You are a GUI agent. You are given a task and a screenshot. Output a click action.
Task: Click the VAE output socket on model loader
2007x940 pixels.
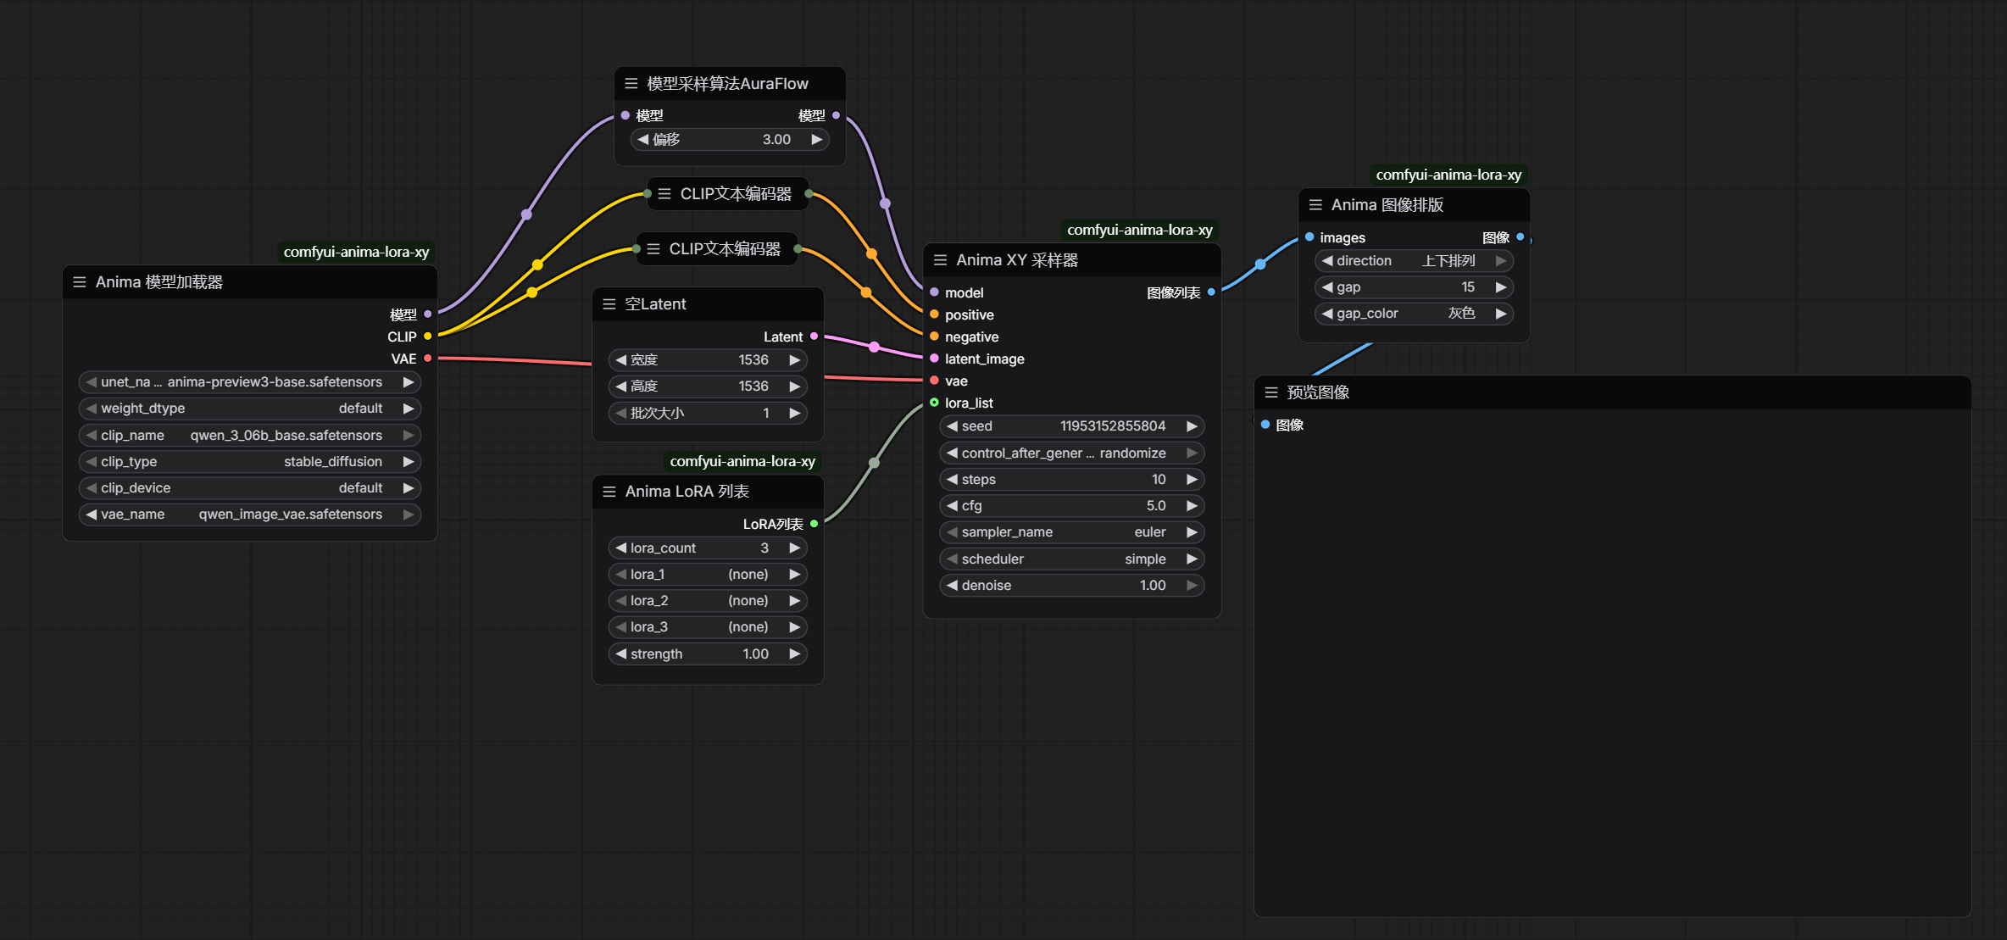pyautogui.click(x=428, y=359)
